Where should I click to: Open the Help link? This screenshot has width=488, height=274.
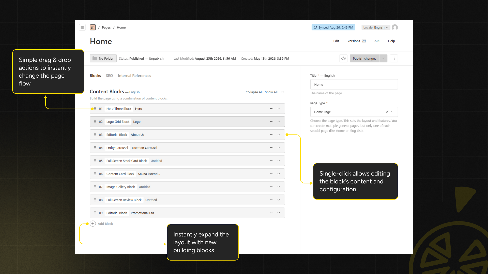tap(391, 41)
